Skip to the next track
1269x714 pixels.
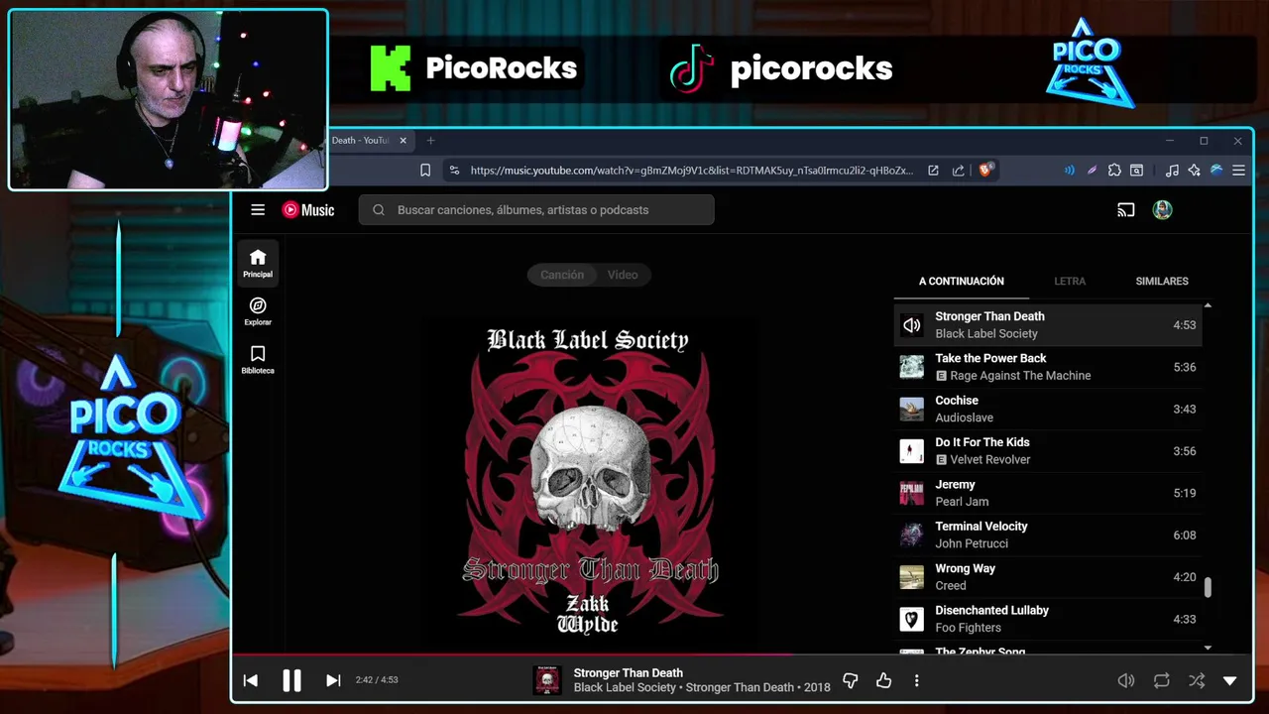click(333, 680)
